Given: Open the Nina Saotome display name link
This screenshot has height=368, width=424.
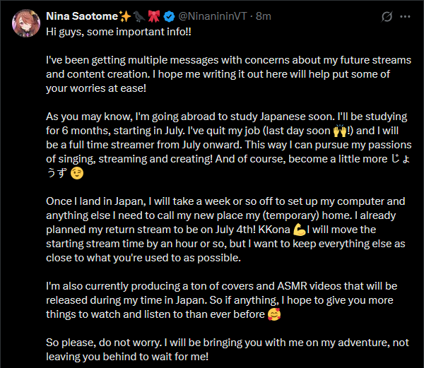Looking at the screenshot, I should (81, 16).
